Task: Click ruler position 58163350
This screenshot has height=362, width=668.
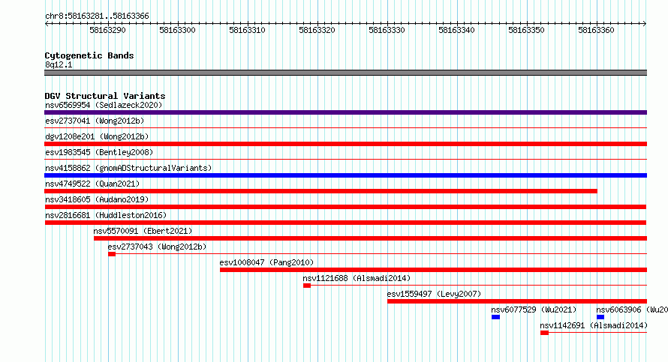Action: click(x=527, y=30)
